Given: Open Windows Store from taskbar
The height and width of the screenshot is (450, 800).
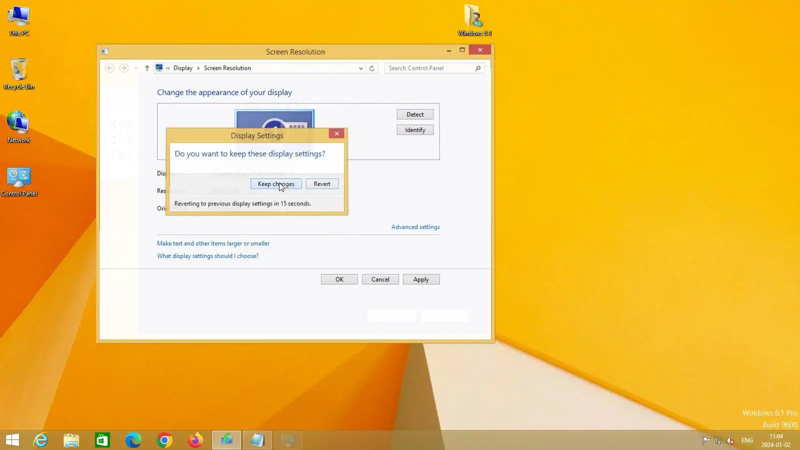Looking at the screenshot, I should click(102, 440).
